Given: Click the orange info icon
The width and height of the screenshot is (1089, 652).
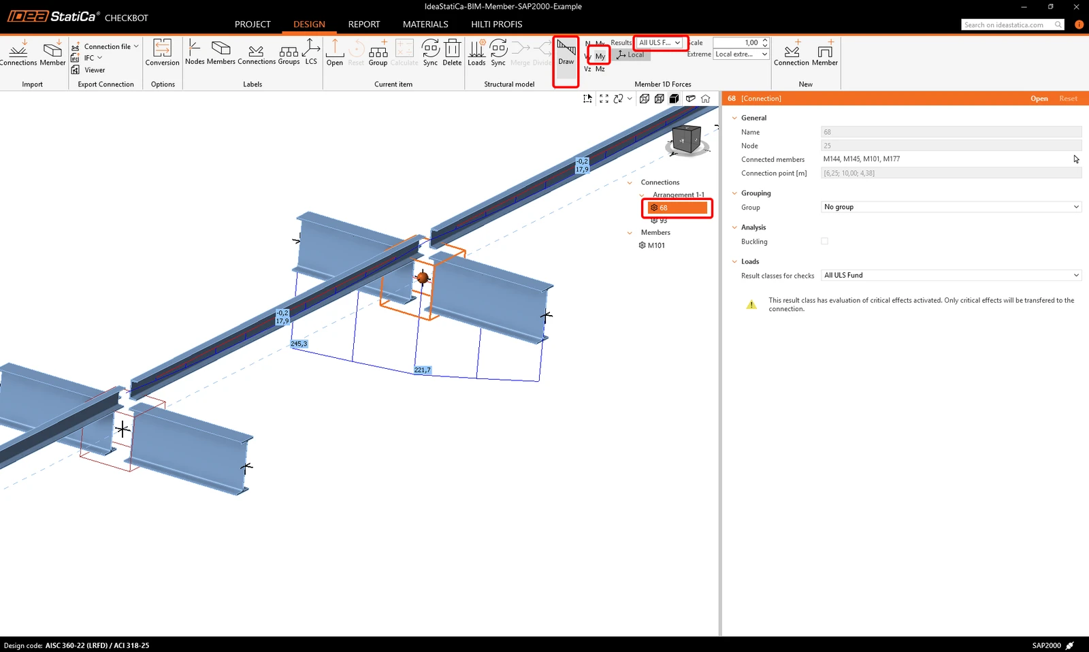Looking at the screenshot, I should (x=1079, y=25).
